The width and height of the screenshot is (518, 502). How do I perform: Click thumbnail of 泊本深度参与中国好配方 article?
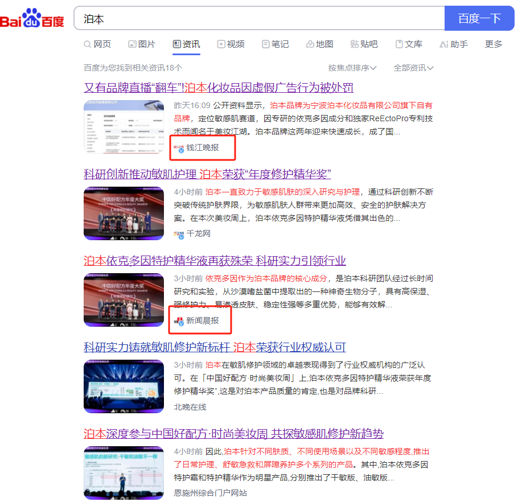(124, 473)
